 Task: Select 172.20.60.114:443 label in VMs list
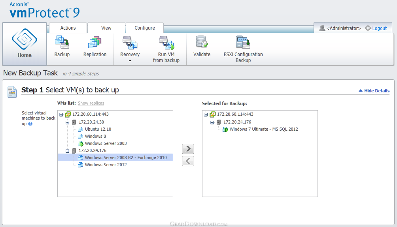click(x=91, y=114)
